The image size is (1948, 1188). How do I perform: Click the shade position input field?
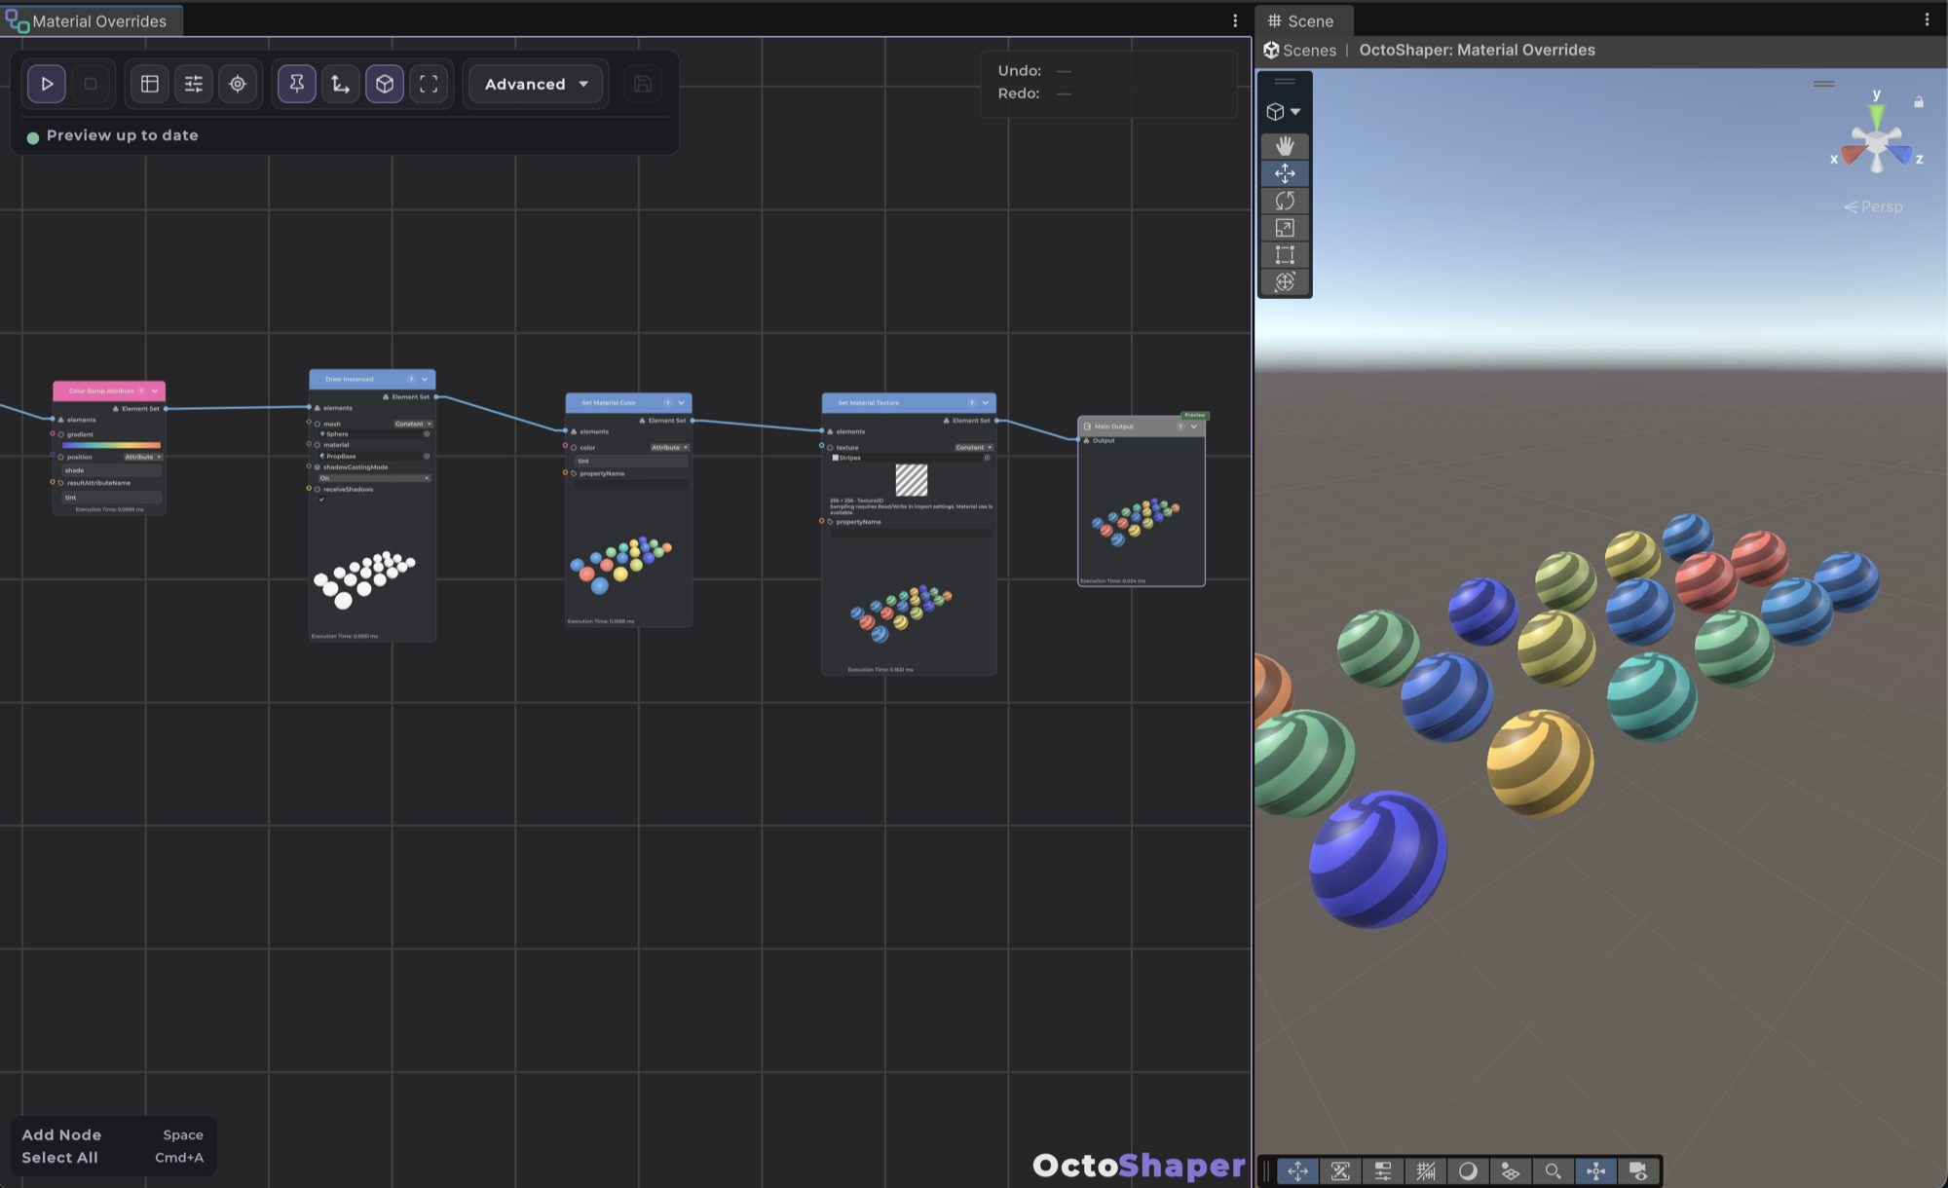111,470
